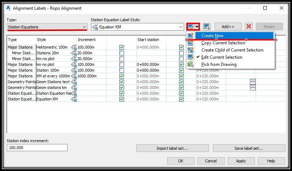Click the style icon beside Km no plot minor row
The height and width of the screenshot is (171, 292).
74,59
